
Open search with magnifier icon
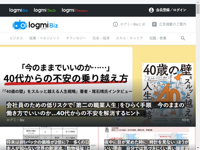pos(183,38)
